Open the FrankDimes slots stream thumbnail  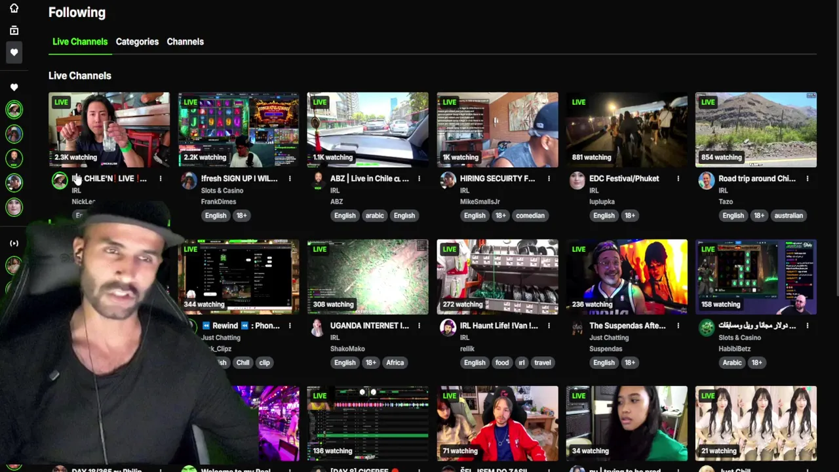pyautogui.click(x=239, y=130)
